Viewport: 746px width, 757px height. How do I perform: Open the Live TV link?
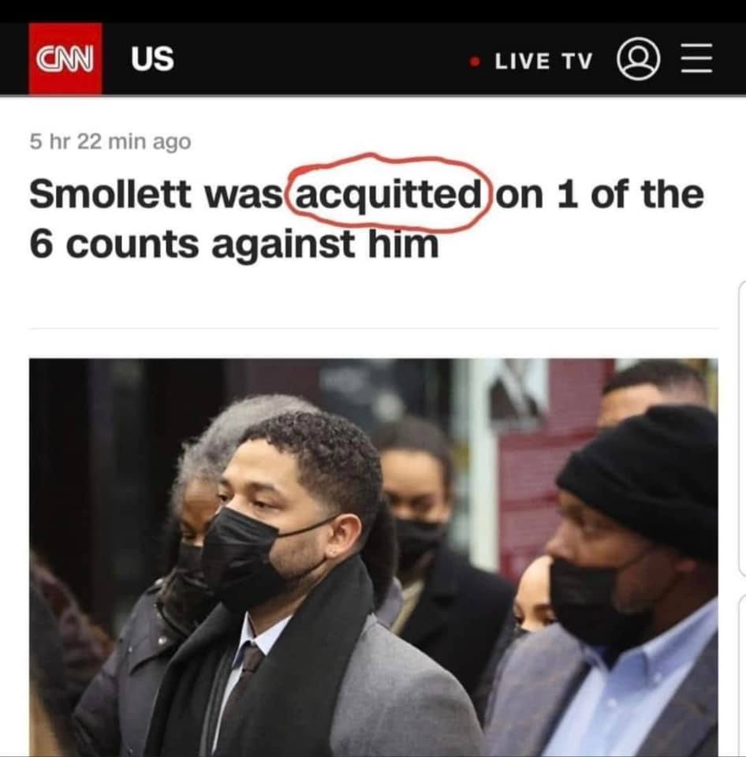[543, 61]
